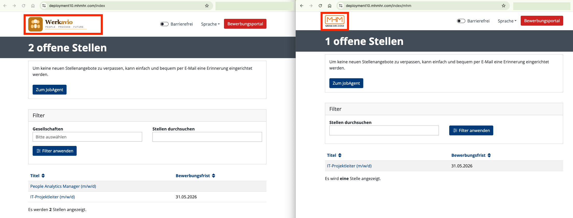
Task: Click Zum JobAgent on Werkavio page
Action: click(x=49, y=90)
